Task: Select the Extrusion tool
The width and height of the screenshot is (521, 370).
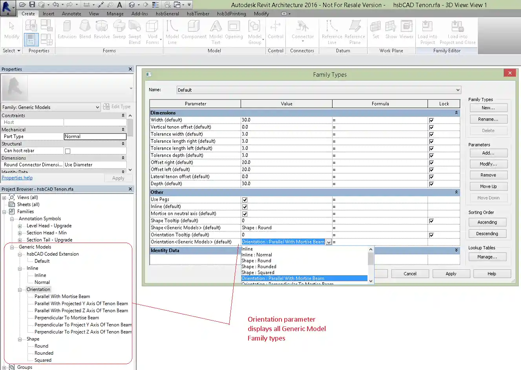Action: [67, 31]
